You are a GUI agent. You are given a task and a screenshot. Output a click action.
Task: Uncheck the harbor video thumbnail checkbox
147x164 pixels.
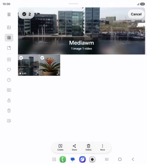(x=21, y=58)
